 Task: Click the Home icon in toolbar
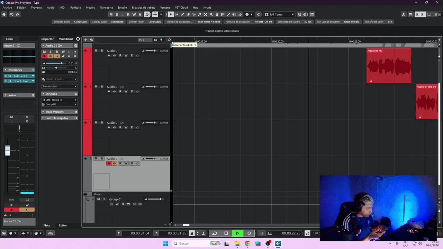4,15
